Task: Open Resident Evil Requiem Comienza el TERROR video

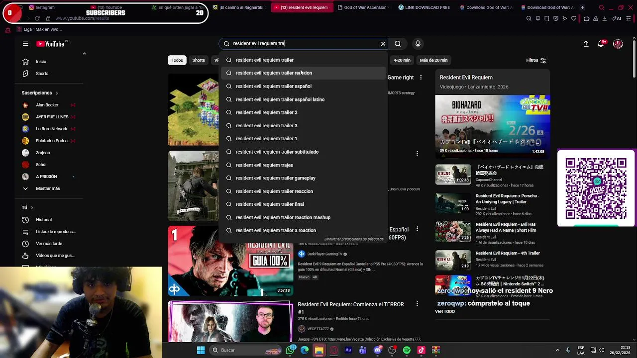Action: click(x=351, y=308)
